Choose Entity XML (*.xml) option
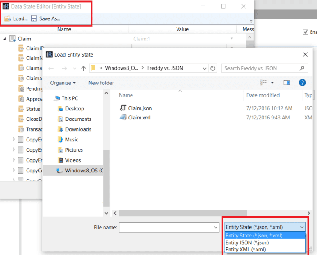The image size is (317, 255). (x=245, y=250)
